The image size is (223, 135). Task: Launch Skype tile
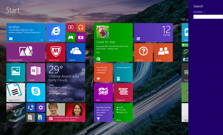[x=36, y=92]
